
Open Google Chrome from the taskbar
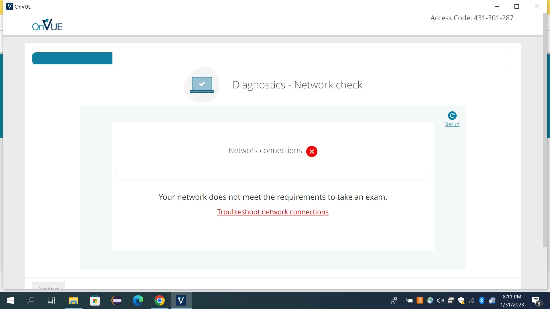point(160,300)
